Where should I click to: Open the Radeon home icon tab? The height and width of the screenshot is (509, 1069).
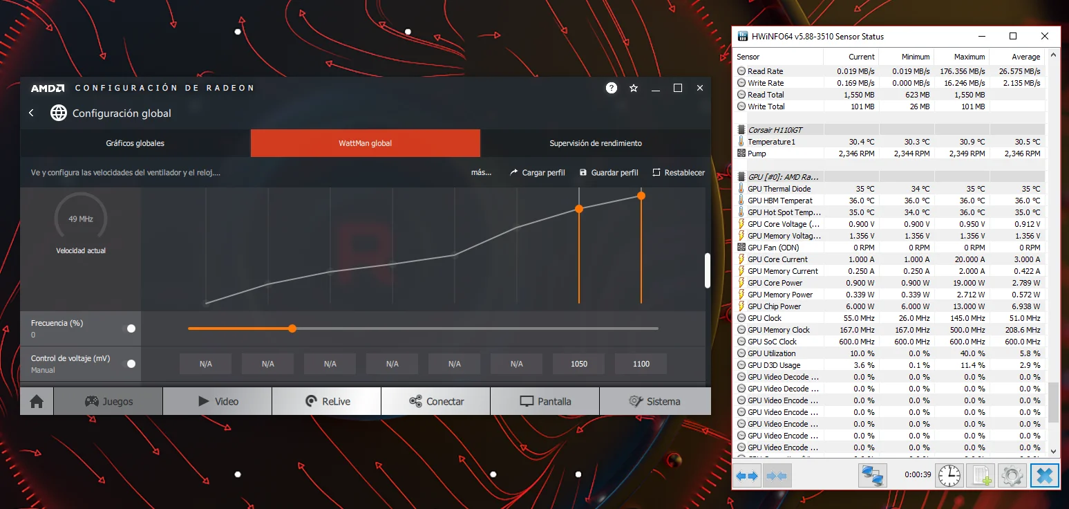pyautogui.click(x=37, y=401)
